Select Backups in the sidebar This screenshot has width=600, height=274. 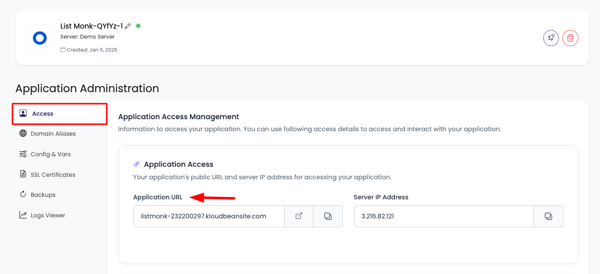(38, 194)
